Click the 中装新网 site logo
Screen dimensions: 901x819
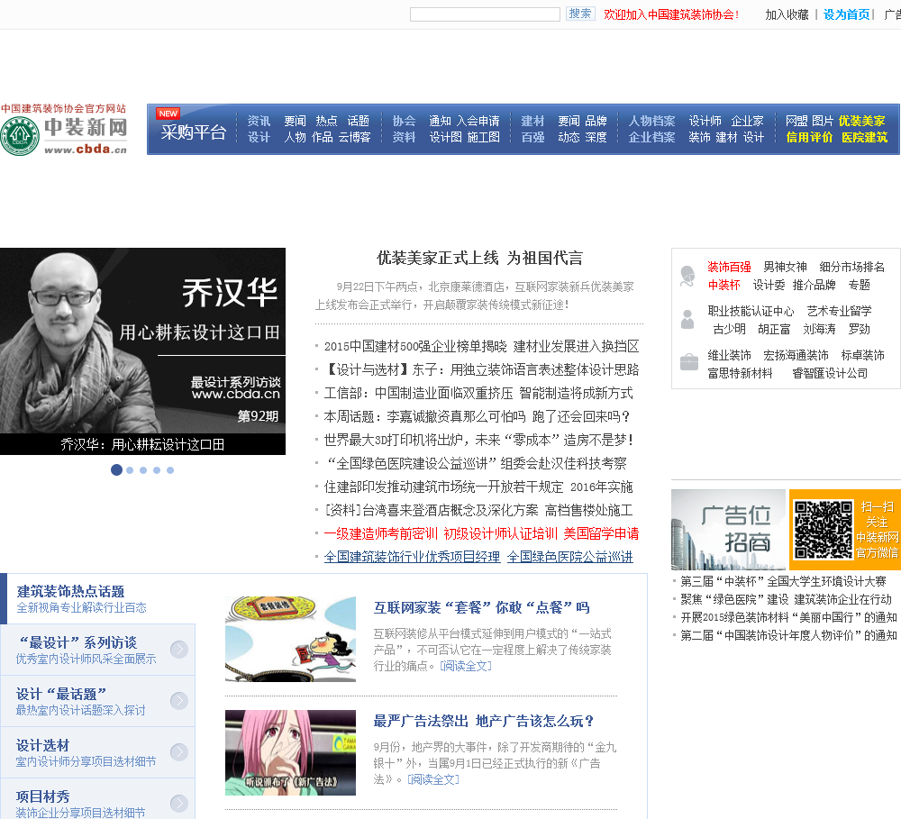[x=64, y=130]
